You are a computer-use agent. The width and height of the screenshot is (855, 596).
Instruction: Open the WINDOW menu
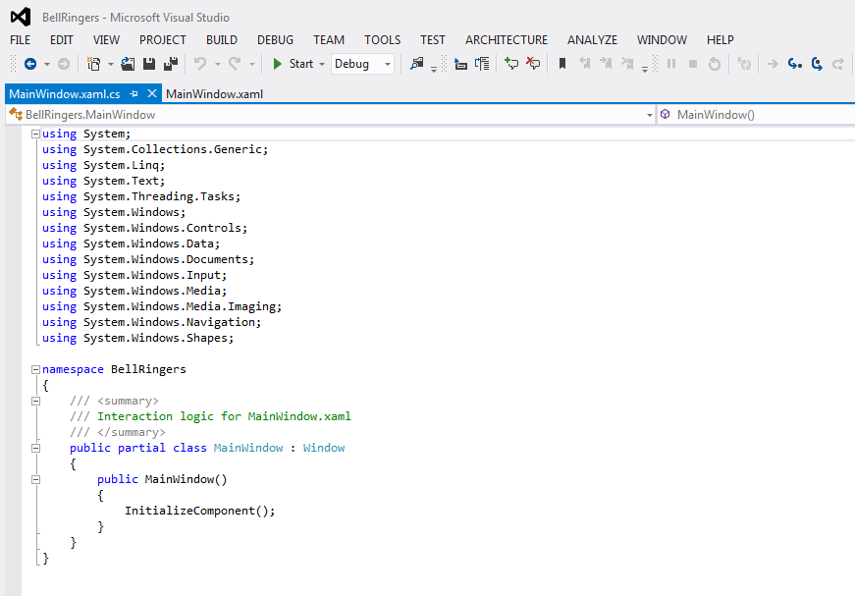662,40
